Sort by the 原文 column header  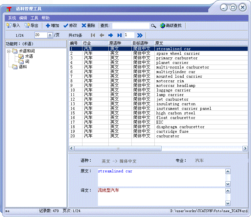pyautogui.click(x=201, y=43)
